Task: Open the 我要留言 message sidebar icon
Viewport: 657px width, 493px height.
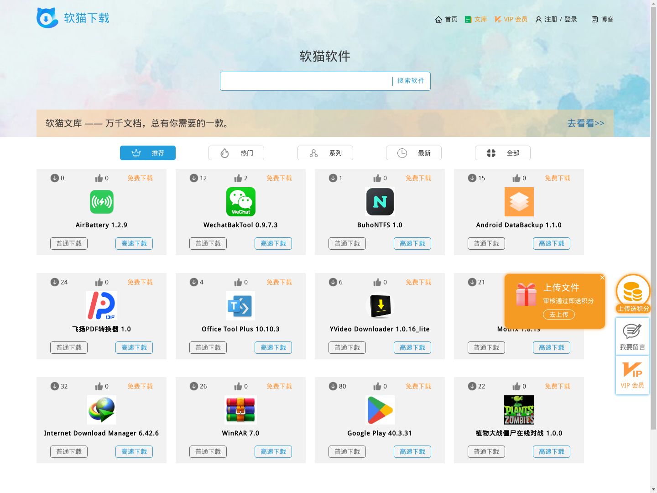Action: [632, 337]
